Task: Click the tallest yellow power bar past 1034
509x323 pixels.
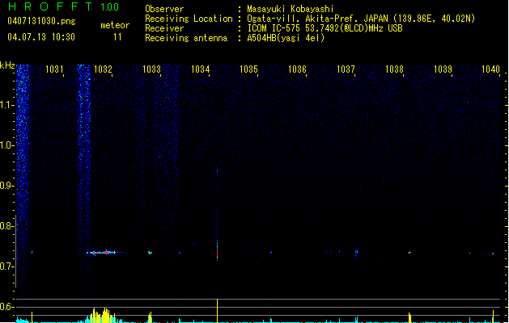Action: click(217, 311)
